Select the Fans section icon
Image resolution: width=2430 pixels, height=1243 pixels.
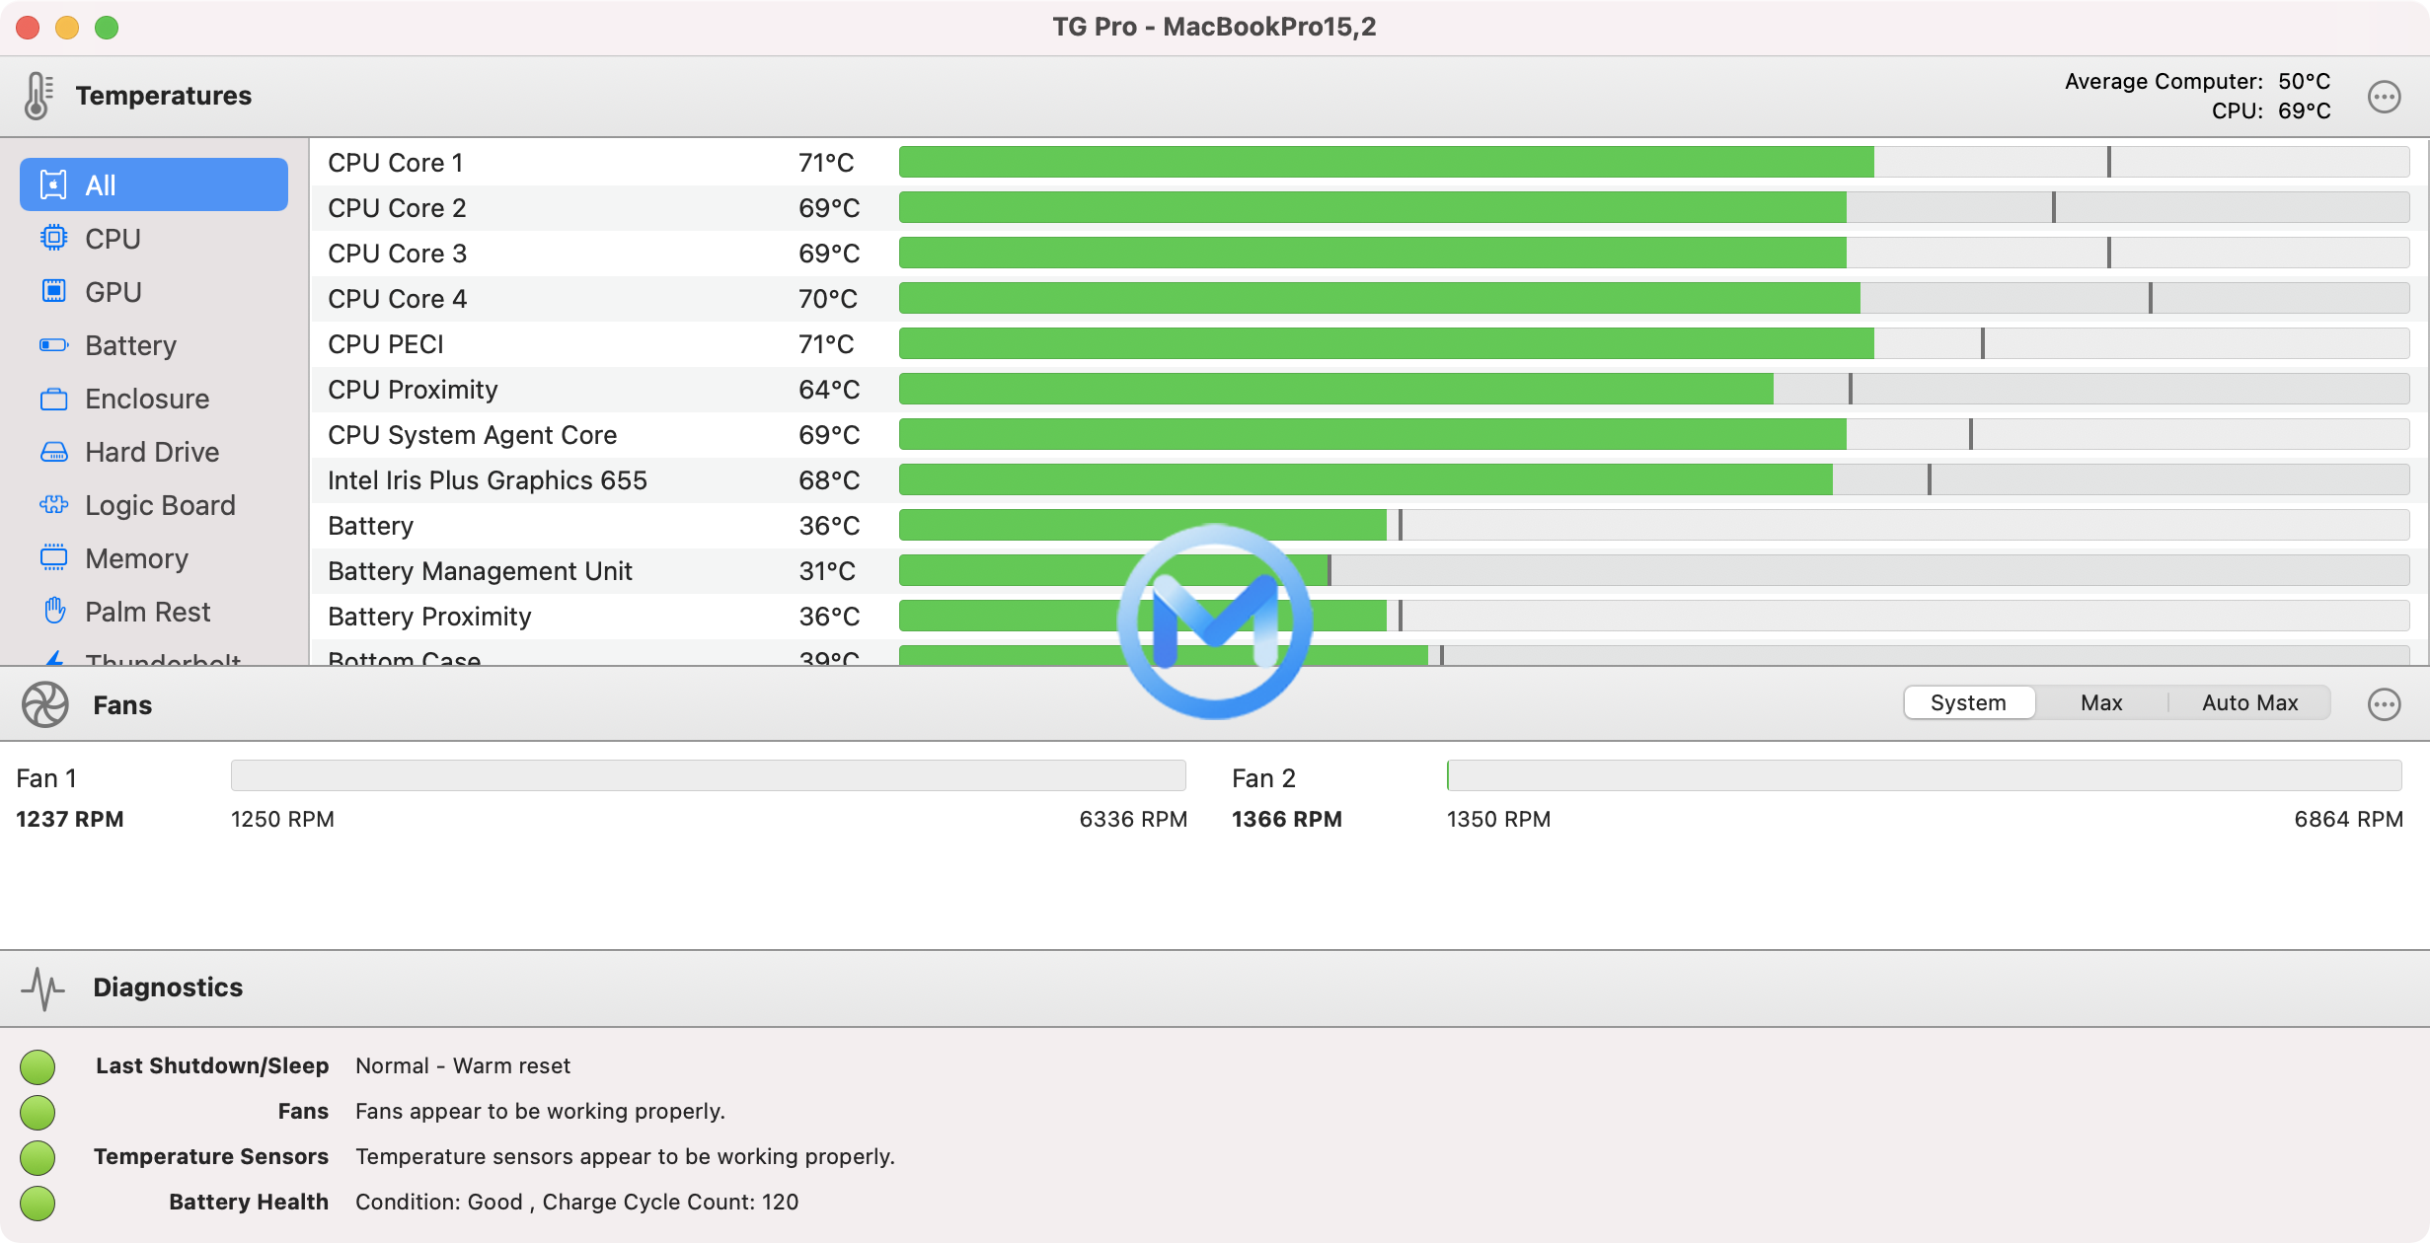42,704
